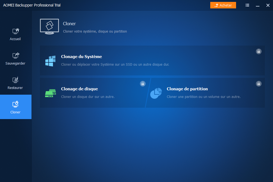Click the Windows logo icon for system clone

[51, 61]
